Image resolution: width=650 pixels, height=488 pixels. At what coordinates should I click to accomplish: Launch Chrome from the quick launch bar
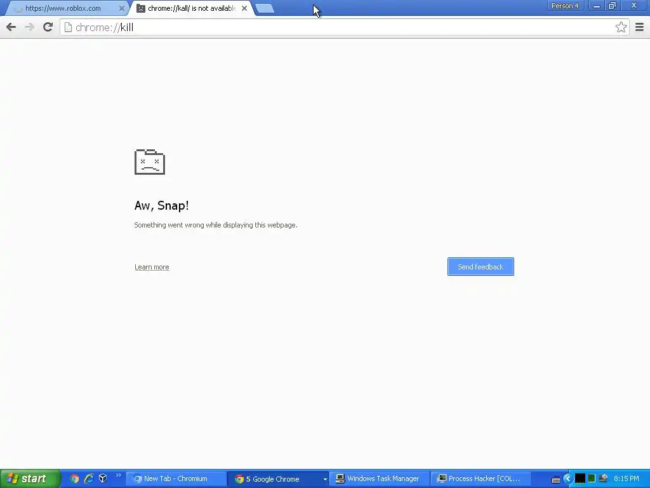point(74,479)
